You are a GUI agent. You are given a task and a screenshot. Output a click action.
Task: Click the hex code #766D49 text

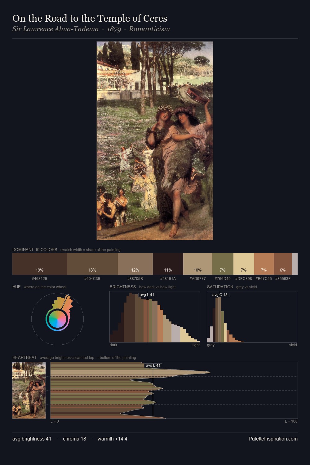223,279
